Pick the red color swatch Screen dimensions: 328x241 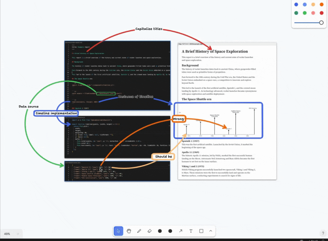click(322, 13)
